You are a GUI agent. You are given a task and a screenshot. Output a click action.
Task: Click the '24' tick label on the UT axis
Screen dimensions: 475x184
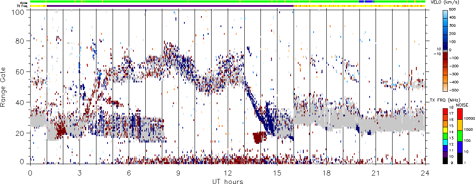click(425, 173)
